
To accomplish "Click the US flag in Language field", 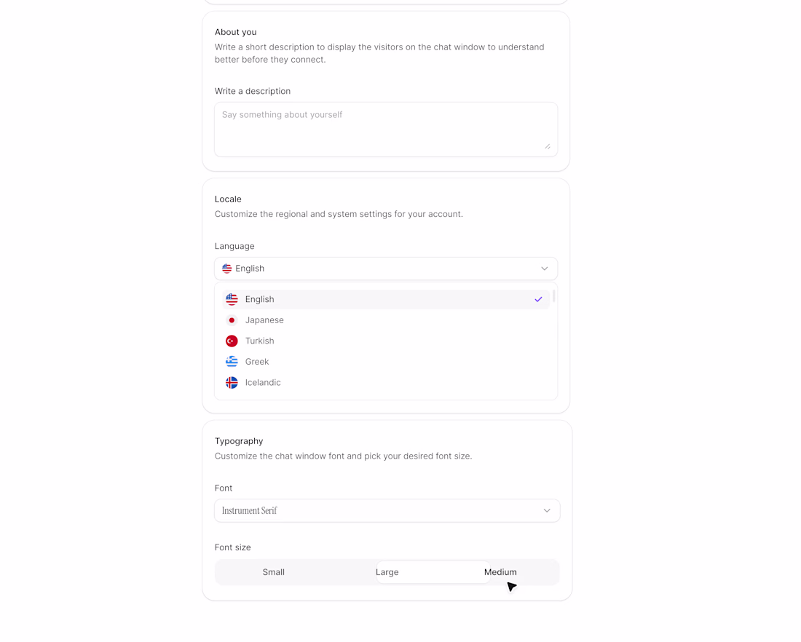I will (x=227, y=269).
